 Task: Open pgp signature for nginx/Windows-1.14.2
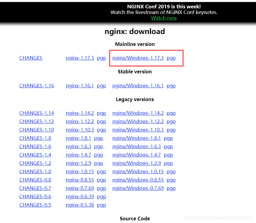[171, 113]
